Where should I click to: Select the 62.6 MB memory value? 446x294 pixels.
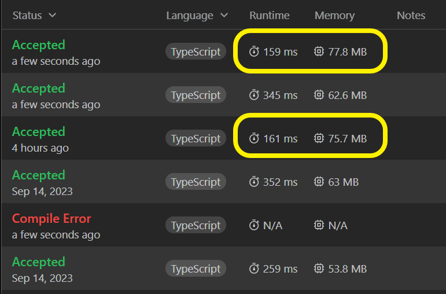348,95
